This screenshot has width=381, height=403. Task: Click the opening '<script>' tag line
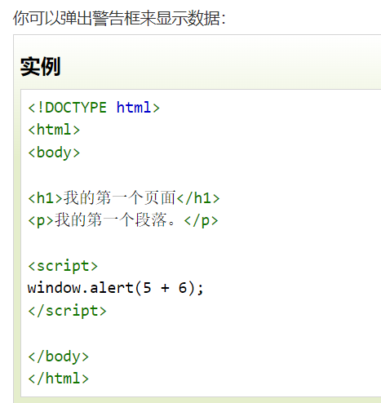tap(63, 266)
